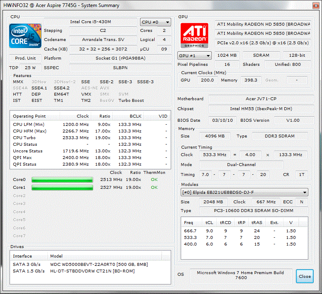Click the Windows 7 Home Premium OS field
This screenshot has height=294, width=322.
tap(241, 275)
